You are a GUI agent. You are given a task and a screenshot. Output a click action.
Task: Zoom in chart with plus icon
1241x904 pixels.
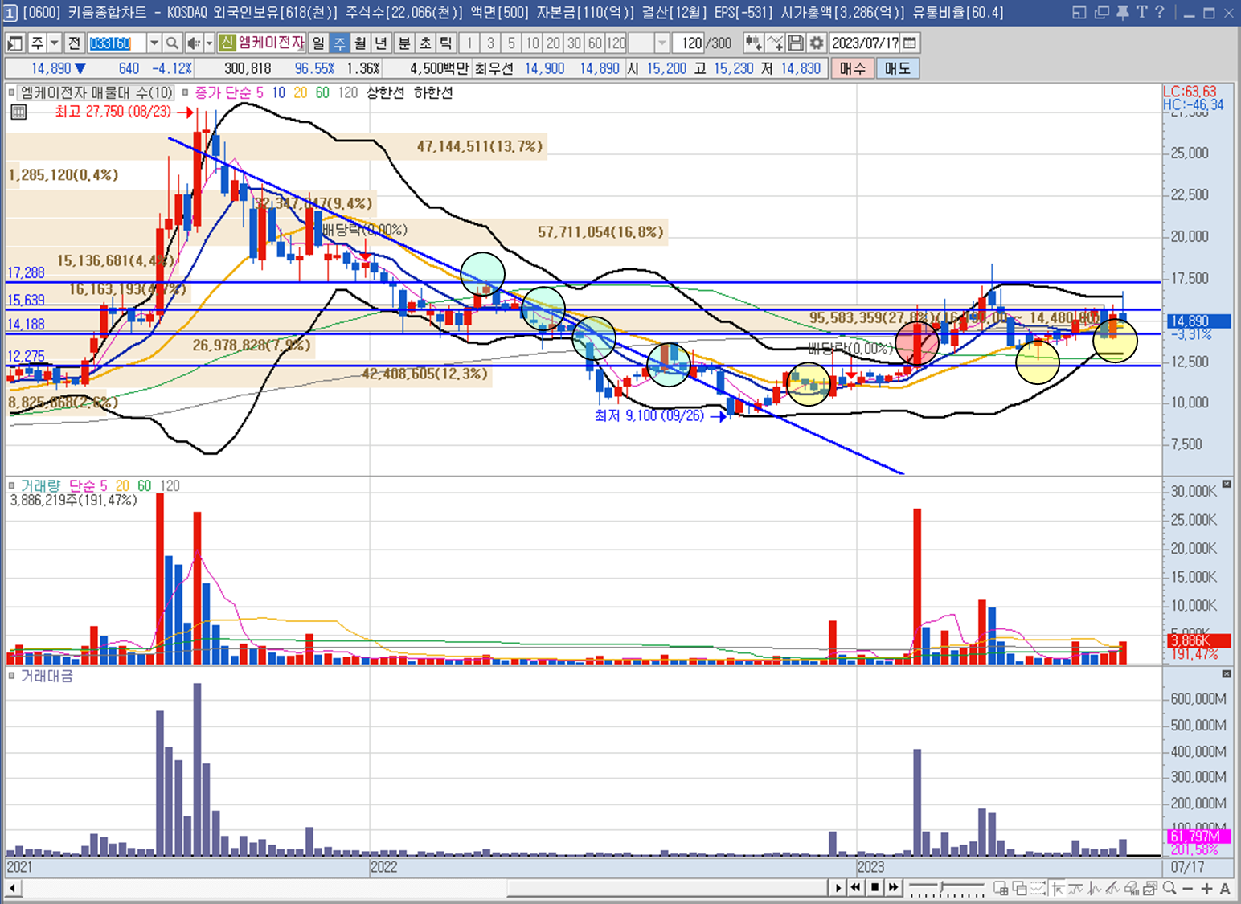tap(1206, 888)
